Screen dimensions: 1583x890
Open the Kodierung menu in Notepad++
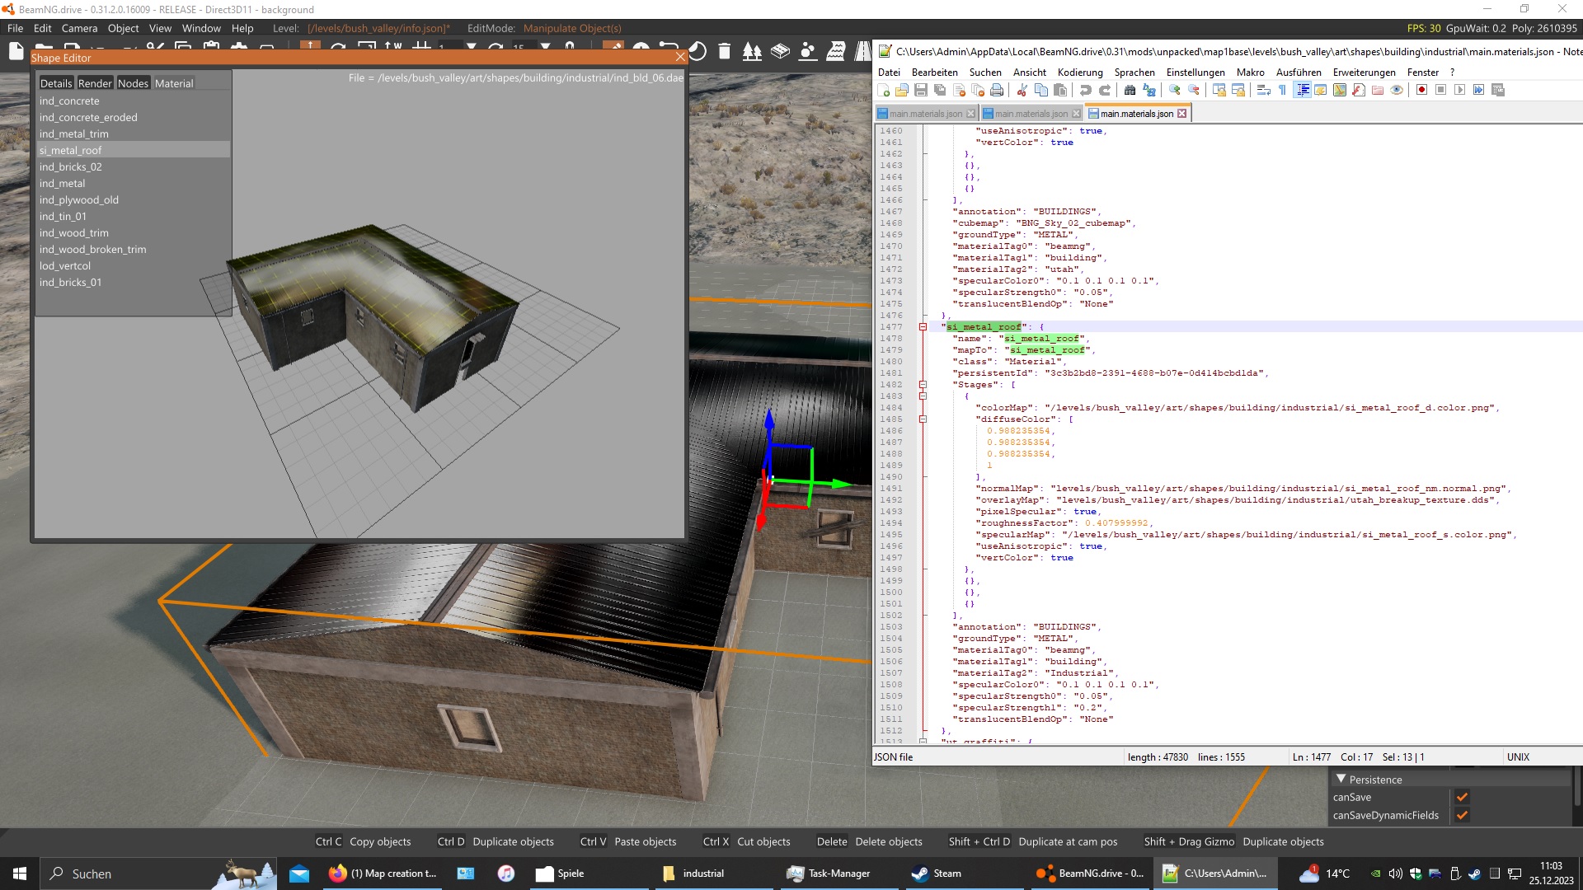point(1079,73)
